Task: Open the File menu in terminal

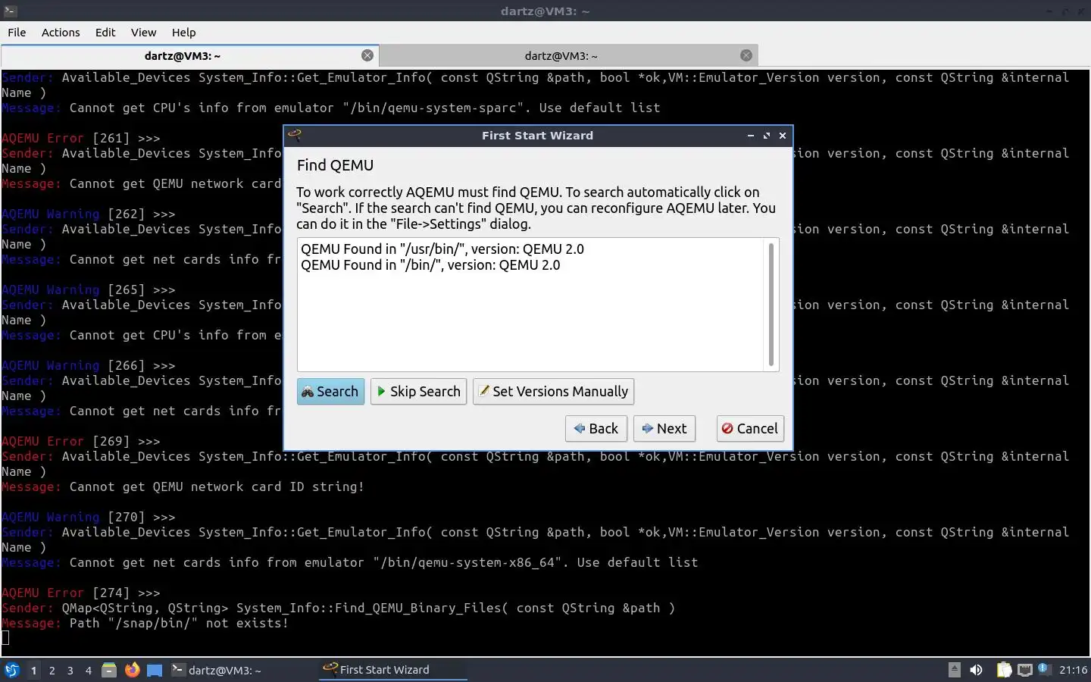Action: [17, 33]
